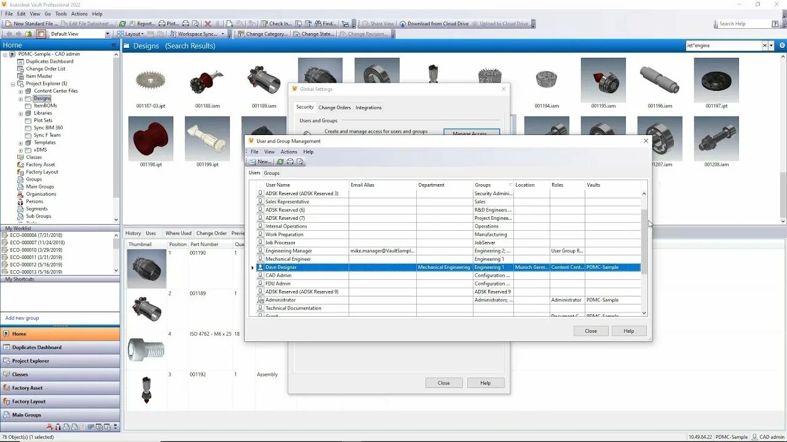
Task: Open the Go menu
Action: (47, 14)
